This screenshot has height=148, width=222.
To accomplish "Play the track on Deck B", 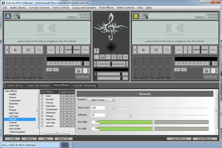I will tap(143, 50).
